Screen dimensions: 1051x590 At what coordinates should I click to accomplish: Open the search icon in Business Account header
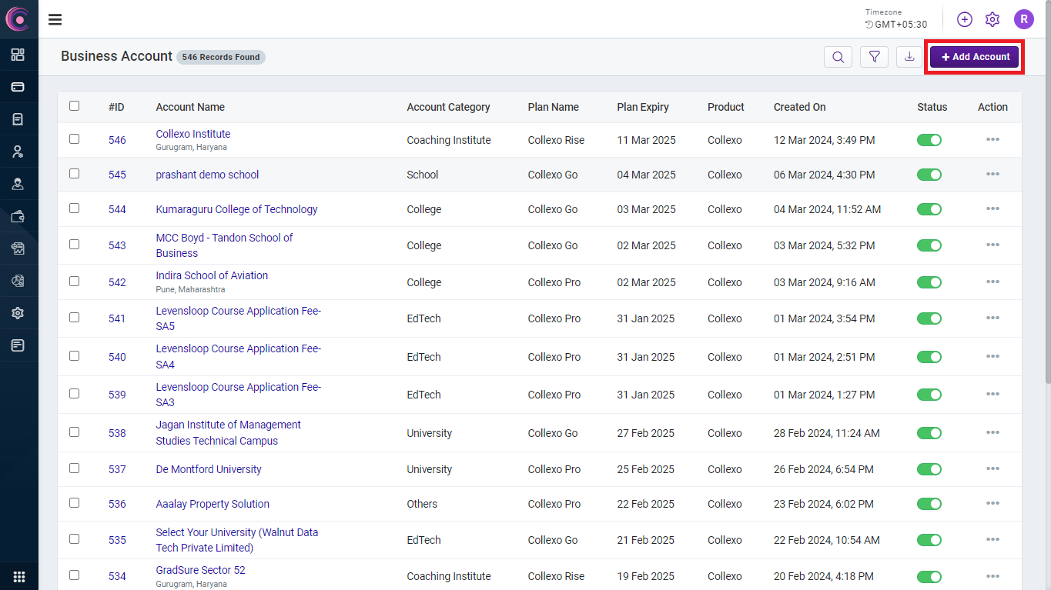(x=838, y=57)
